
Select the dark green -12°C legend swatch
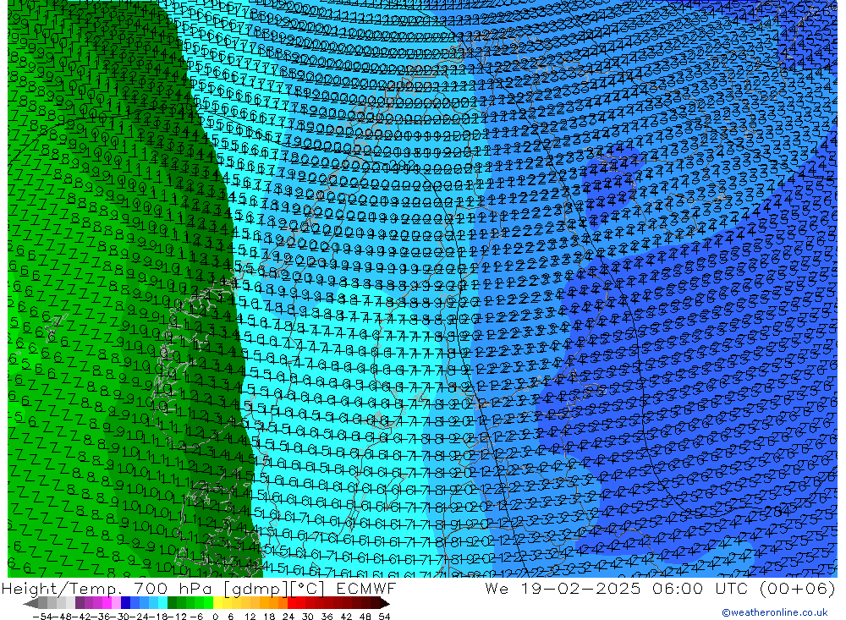pos(172,603)
